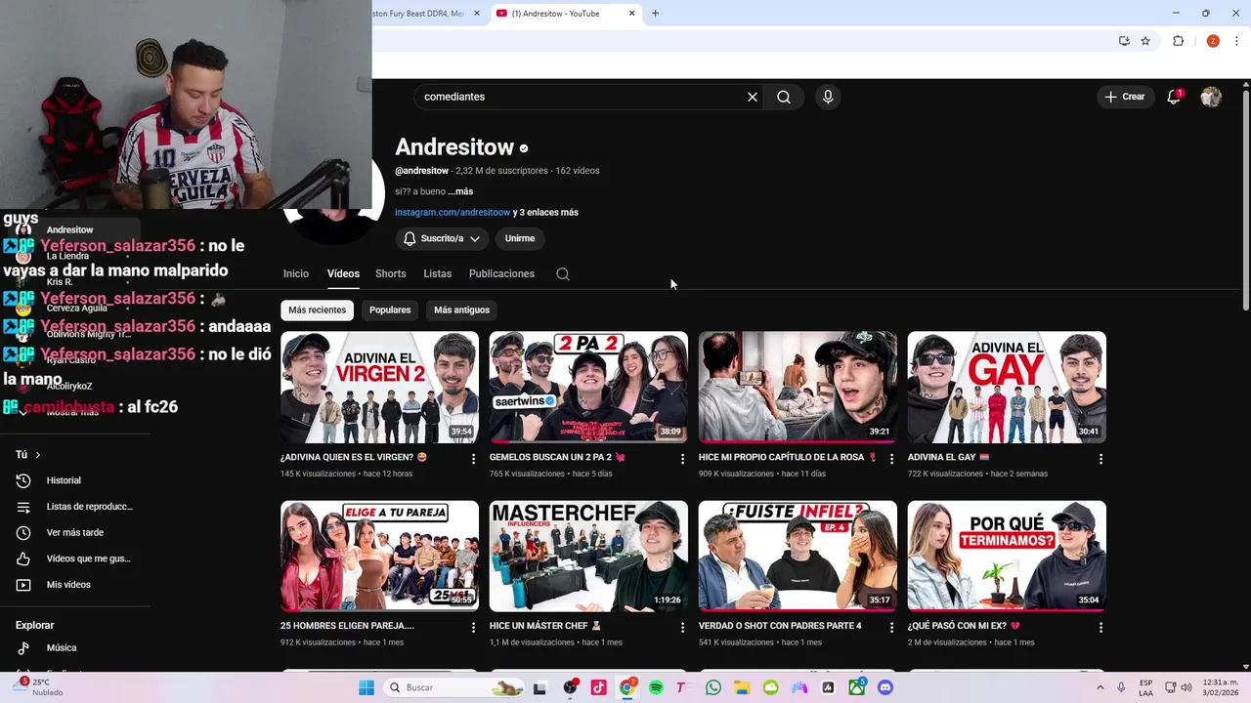1251x703 pixels.
Task: Switch to the Listas tab
Action: point(438,274)
